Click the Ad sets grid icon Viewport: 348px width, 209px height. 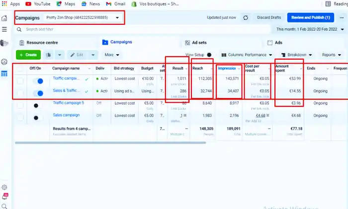(187, 43)
